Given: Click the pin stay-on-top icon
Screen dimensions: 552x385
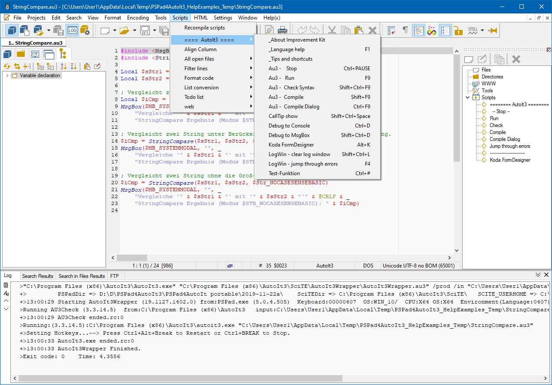Looking at the screenshot, I should click(493, 30).
